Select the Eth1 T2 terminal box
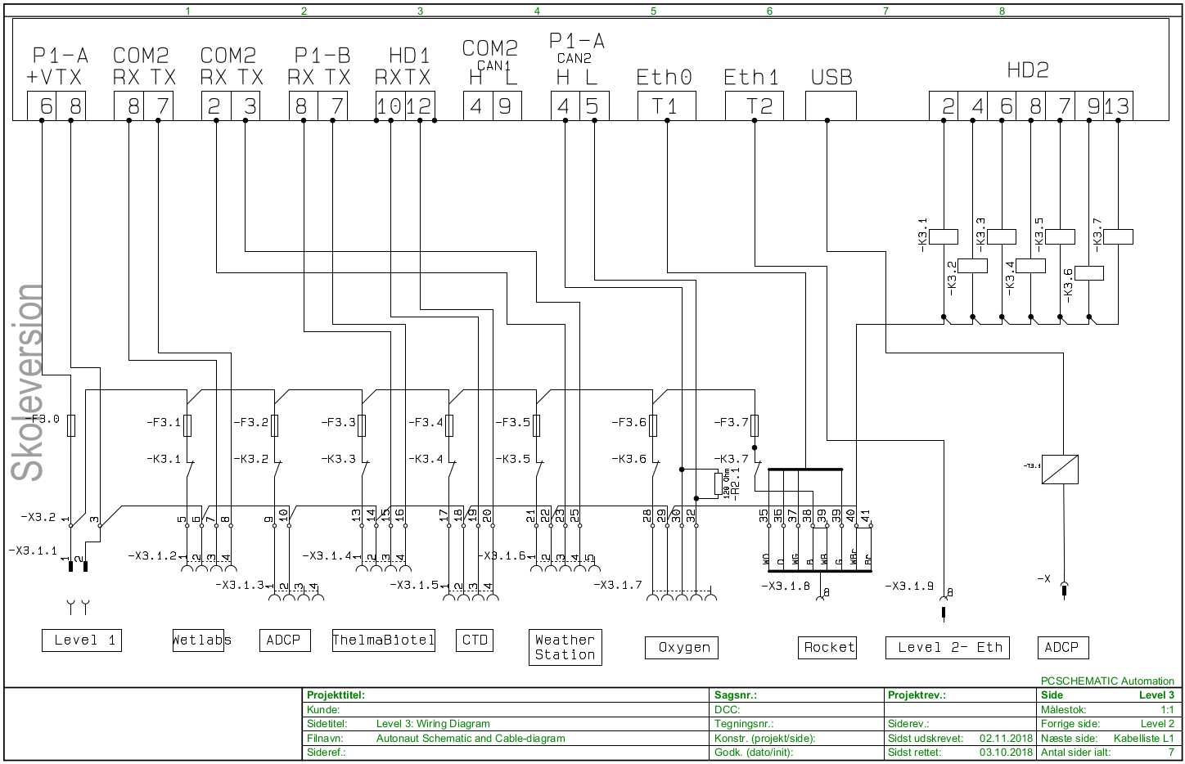Viewport: 1185px width, 764px height. [755, 106]
